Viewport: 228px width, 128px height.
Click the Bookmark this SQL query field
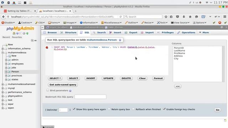[x=90, y=97]
